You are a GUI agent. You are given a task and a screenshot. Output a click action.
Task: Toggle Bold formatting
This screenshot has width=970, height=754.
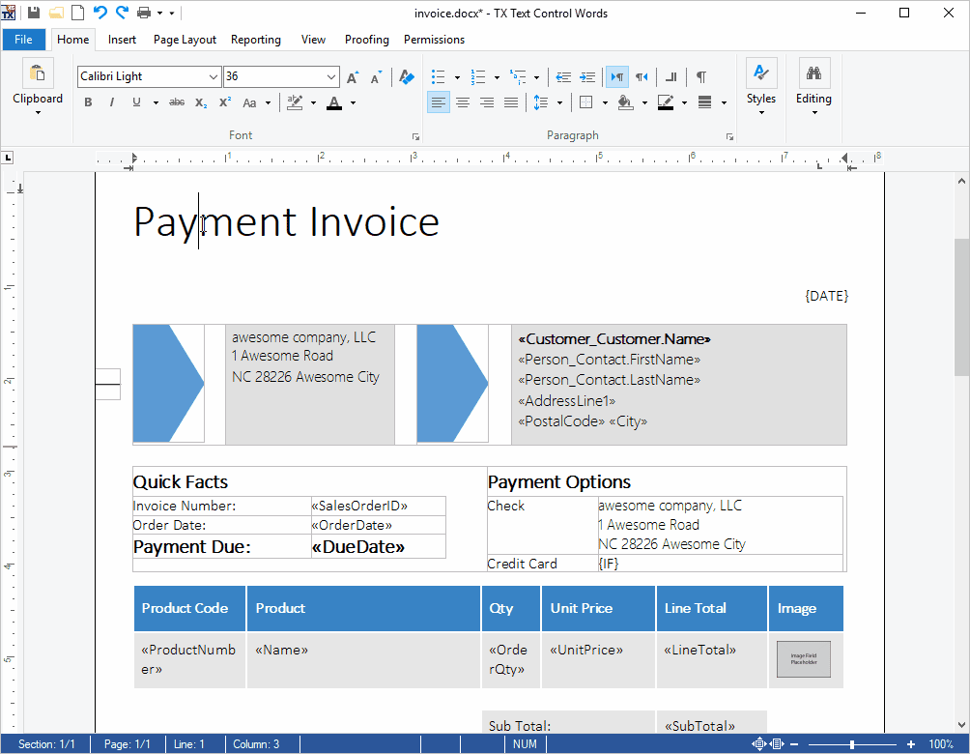(x=88, y=102)
